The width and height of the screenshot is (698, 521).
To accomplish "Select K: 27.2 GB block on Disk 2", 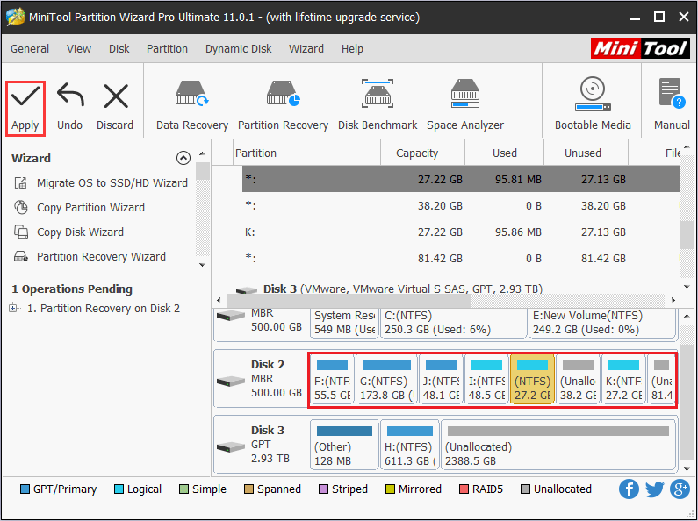I will coord(623,379).
